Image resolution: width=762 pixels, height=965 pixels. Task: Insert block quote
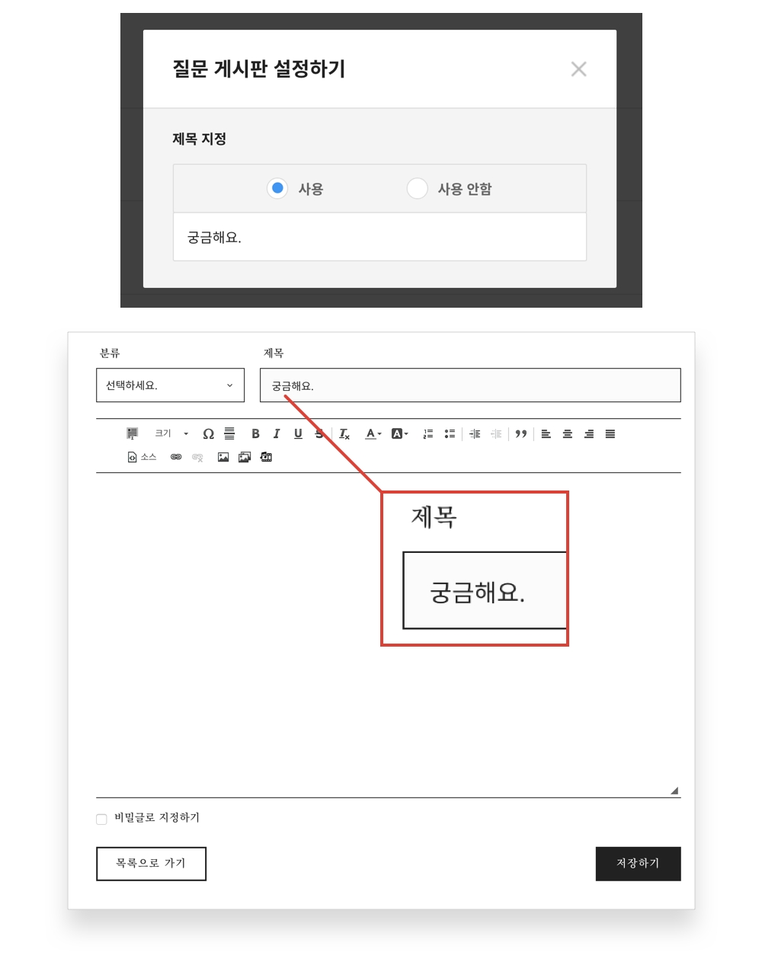click(x=521, y=433)
